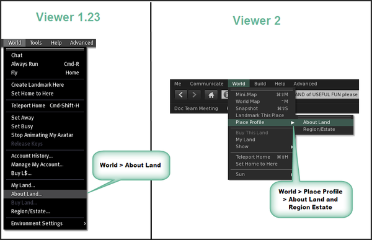Select Set Busy menu entry
This screenshot has width=372, height=240.
[x=45, y=127]
